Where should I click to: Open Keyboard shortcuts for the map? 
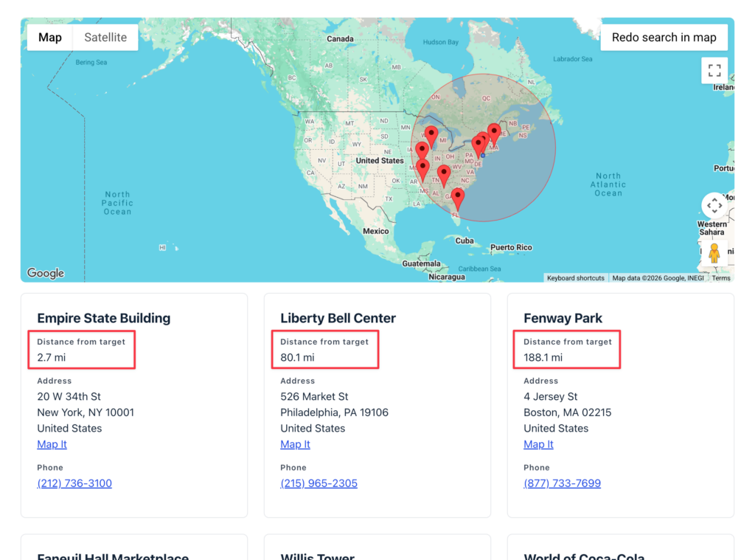coord(575,278)
